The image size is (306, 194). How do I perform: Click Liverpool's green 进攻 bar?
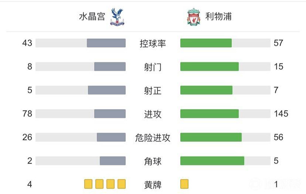(209, 114)
